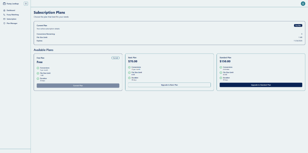
Task: Click Standard Plan Conversions check icon
Action: 221,67
